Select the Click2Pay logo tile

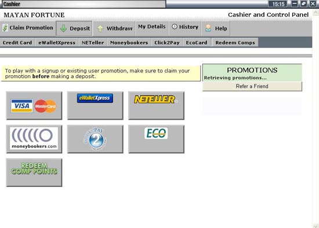[95, 139]
